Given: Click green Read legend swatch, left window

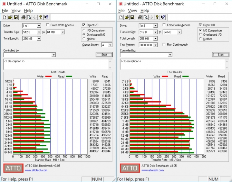Looking at the screenshot, I should point(69,76).
